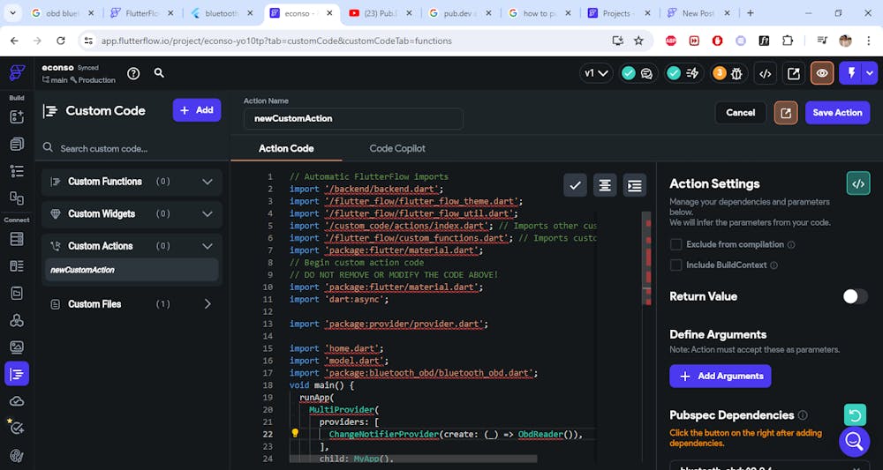Click the code editor vertical scrollbar

646,258
